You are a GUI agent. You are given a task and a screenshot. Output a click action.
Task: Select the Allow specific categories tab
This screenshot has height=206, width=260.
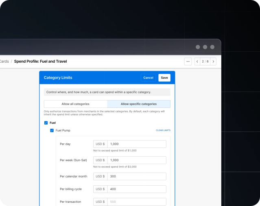point(138,104)
